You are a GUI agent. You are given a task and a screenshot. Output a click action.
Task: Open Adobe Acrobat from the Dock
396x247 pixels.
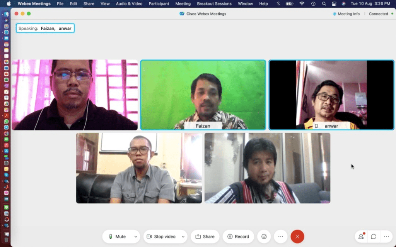[x=6, y=115]
